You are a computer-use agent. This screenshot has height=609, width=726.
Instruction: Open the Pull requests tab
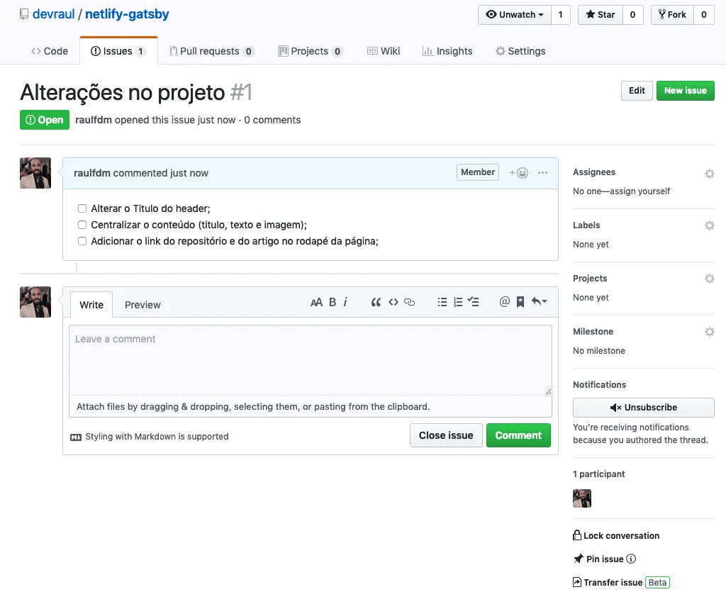point(211,51)
